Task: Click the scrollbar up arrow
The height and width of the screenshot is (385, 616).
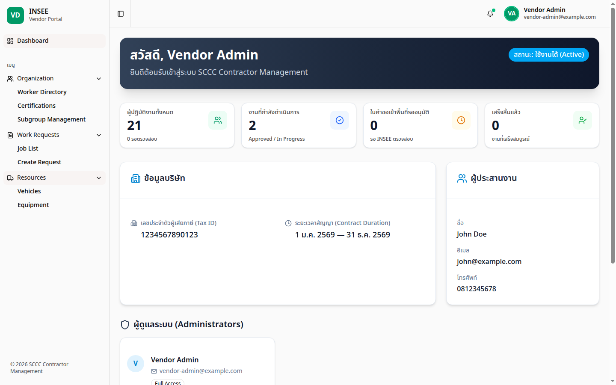Action: tap(613, 3)
